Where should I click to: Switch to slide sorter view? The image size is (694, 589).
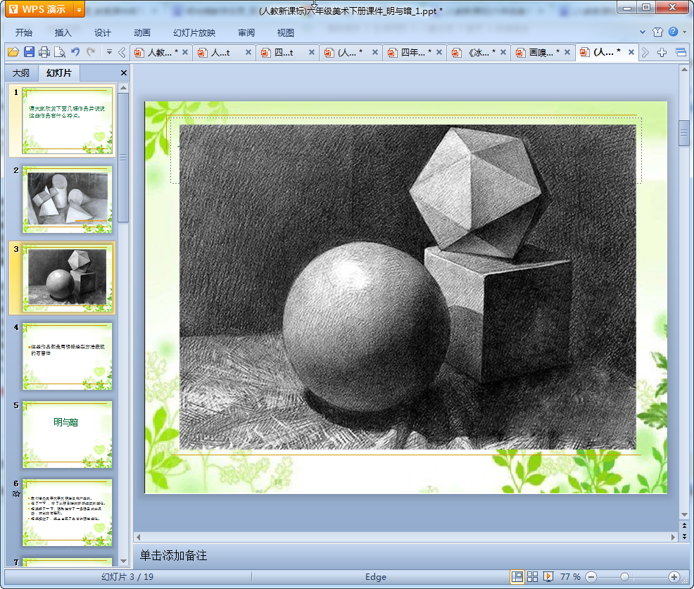pyautogui.click(x=533, y=576)
